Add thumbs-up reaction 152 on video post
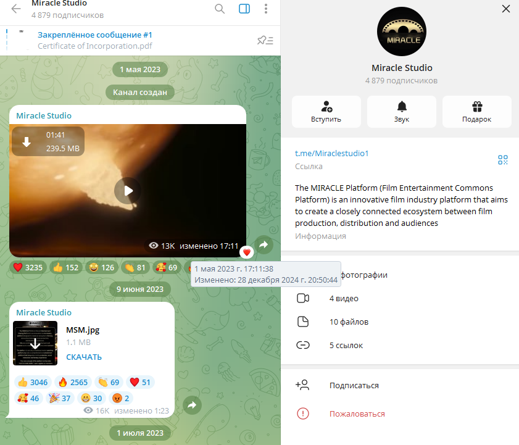 pyautogui.click(x=66, y=267)
